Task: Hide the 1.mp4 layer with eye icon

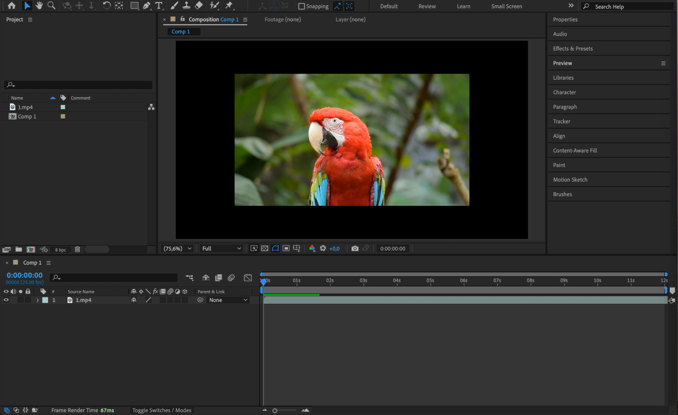Action: (x=6, y=300)
